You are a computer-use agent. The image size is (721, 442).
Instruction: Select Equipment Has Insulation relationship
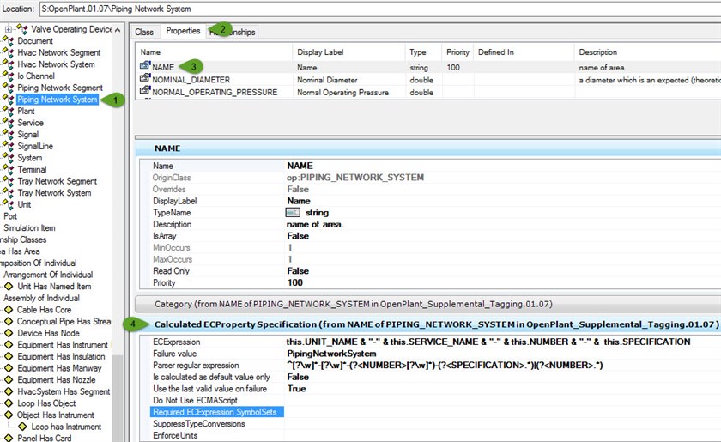click(61, 356)
